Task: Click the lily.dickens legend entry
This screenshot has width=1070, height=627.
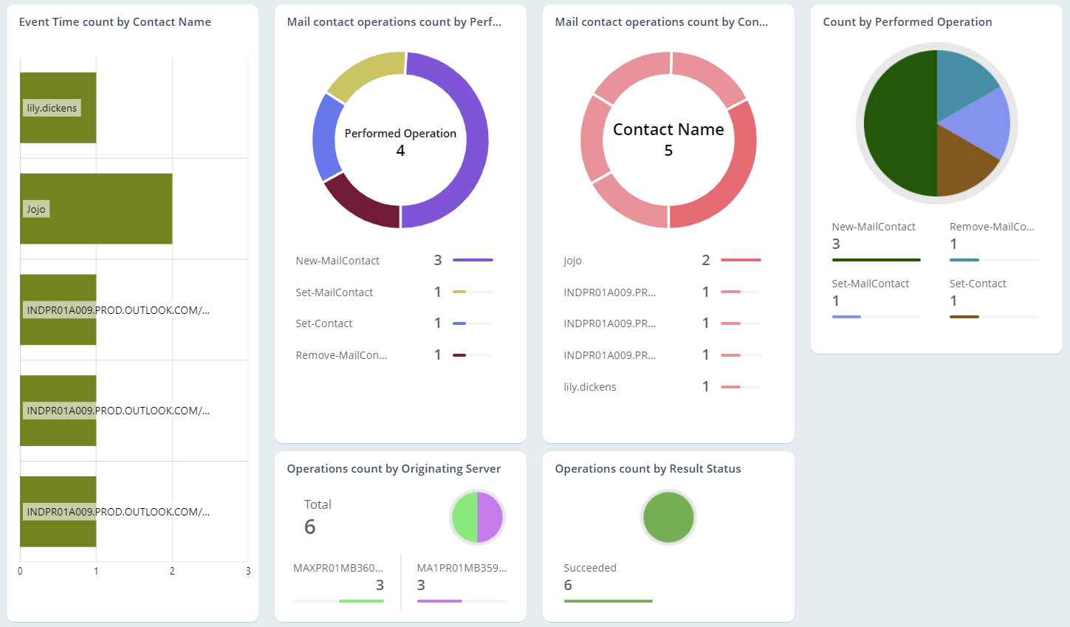Action: [x=590, y=386]
